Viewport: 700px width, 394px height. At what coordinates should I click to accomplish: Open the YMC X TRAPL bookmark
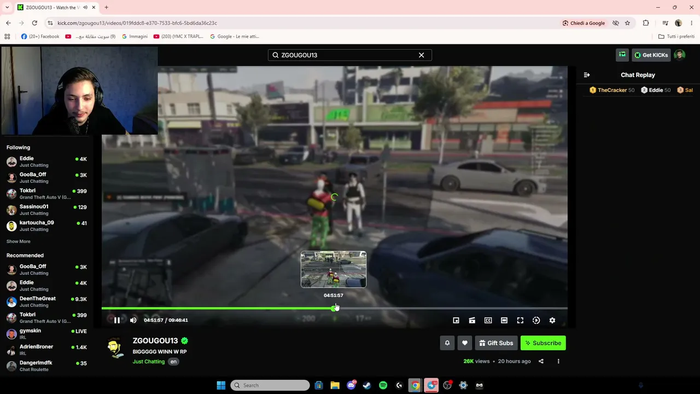178,37
